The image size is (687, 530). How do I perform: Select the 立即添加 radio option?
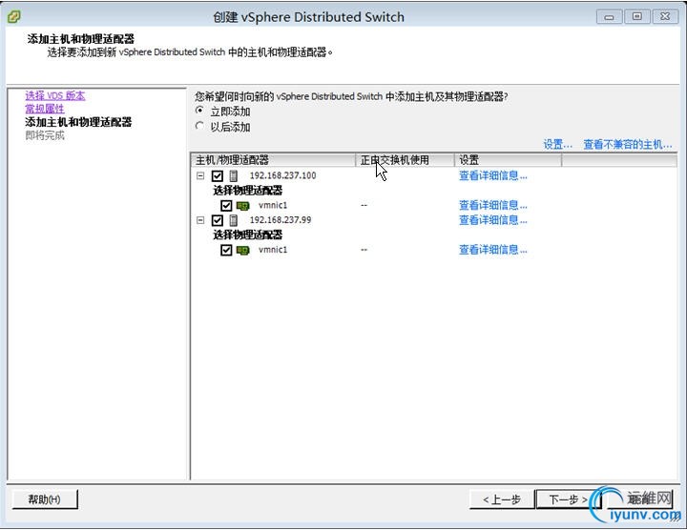click(x=199, y=112)
